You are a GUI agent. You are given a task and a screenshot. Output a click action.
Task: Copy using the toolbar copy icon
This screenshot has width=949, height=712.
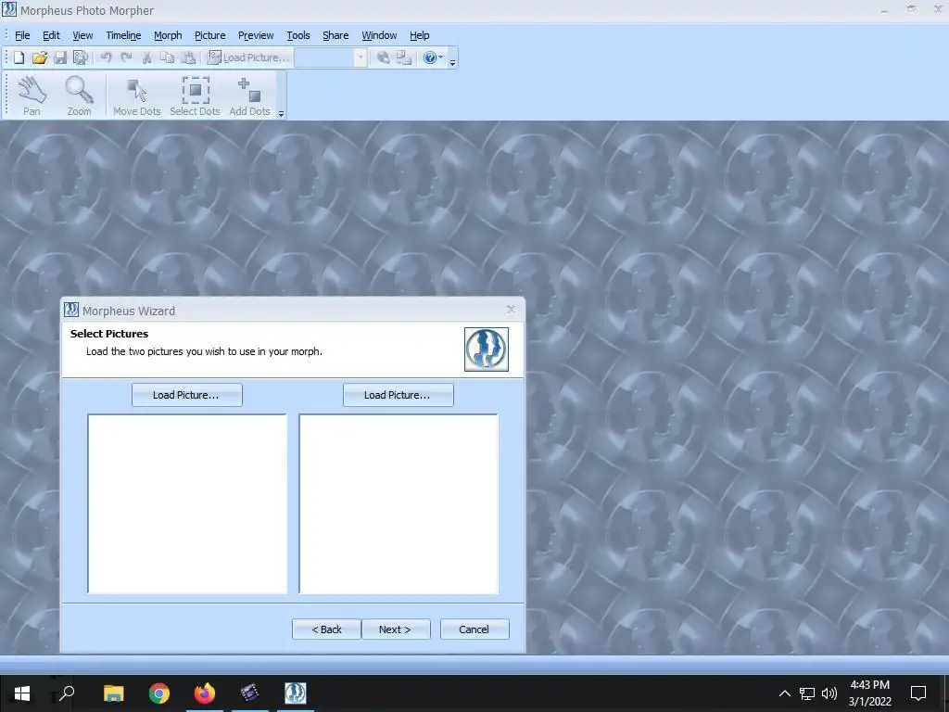point(167,57)
